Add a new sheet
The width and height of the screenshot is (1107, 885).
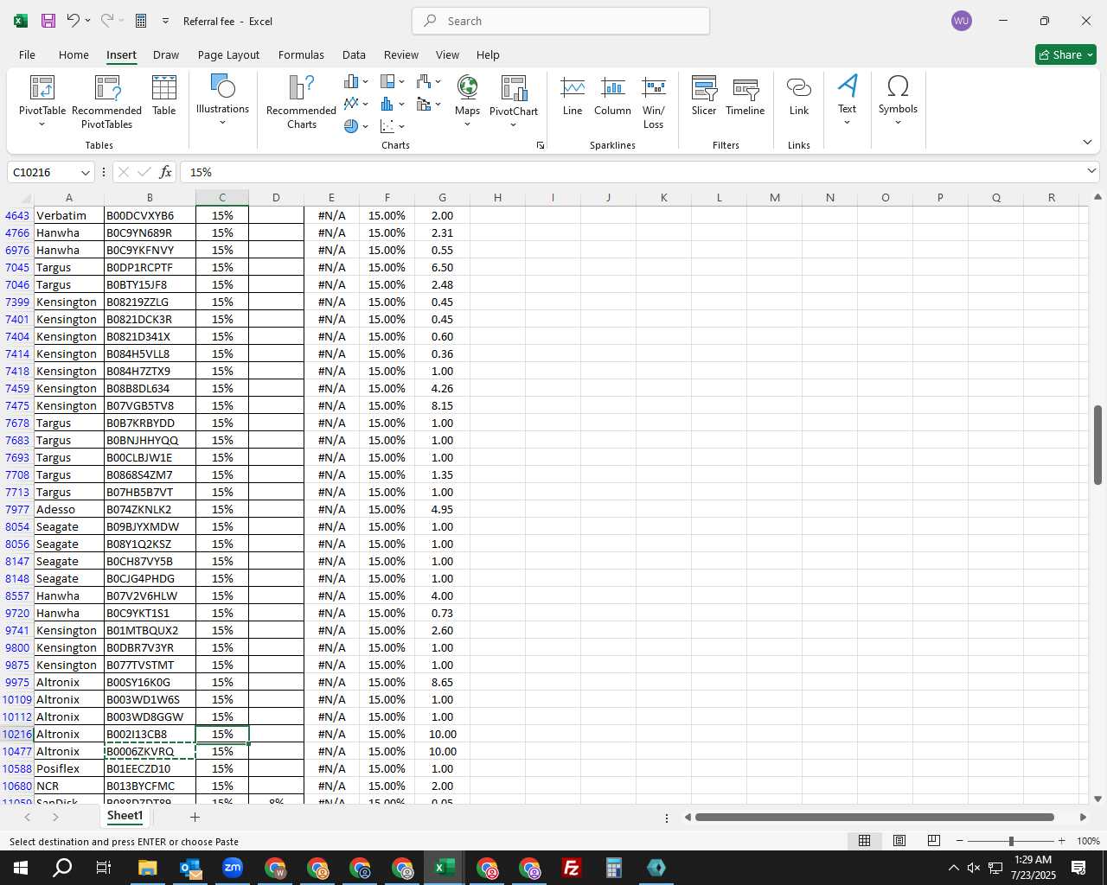click(x=195, y=817)
